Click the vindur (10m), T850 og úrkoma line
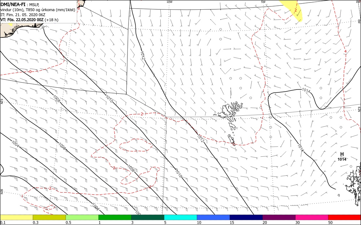The image size is (361, 225). [x=38, y=10]
